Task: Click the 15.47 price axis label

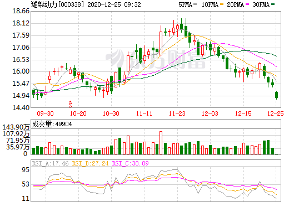Action: coord(21,84)
